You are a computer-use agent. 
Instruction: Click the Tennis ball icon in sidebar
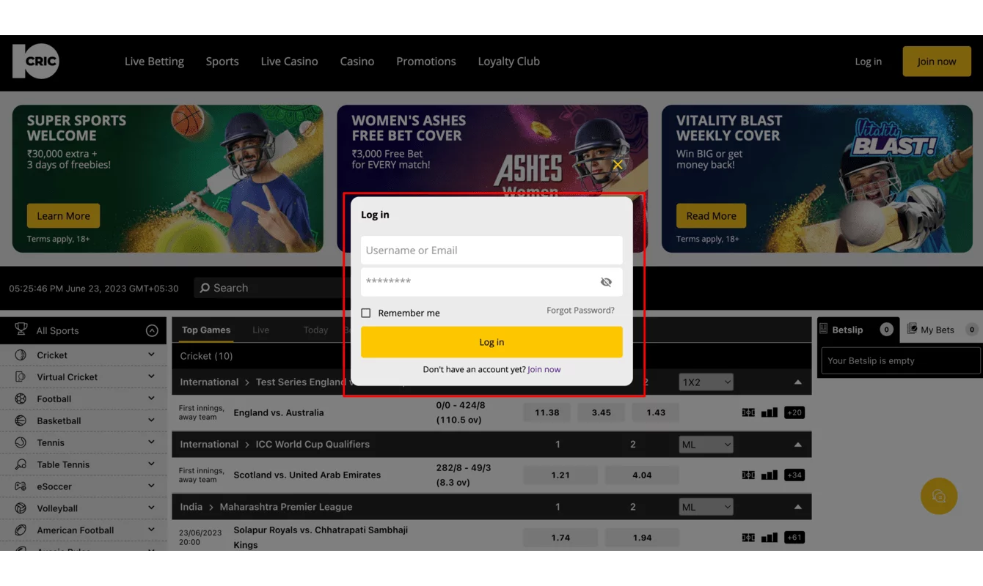tap(22, 442)
